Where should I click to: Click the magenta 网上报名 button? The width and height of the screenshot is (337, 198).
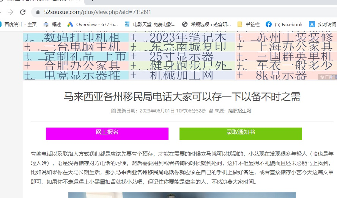107,134
